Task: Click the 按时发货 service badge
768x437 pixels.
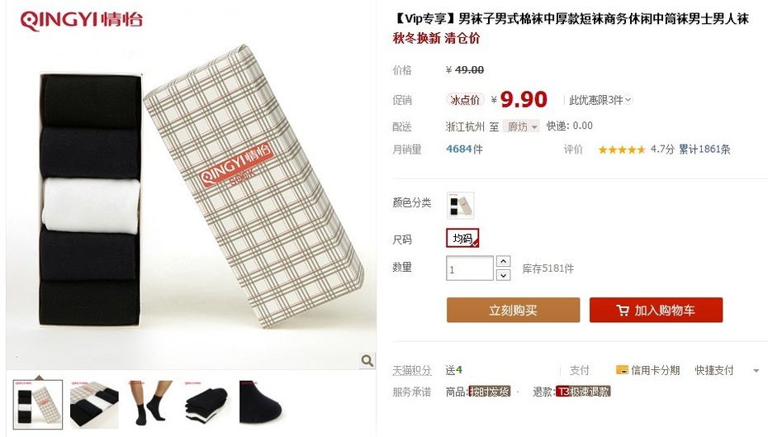Action: pos(490,392)
